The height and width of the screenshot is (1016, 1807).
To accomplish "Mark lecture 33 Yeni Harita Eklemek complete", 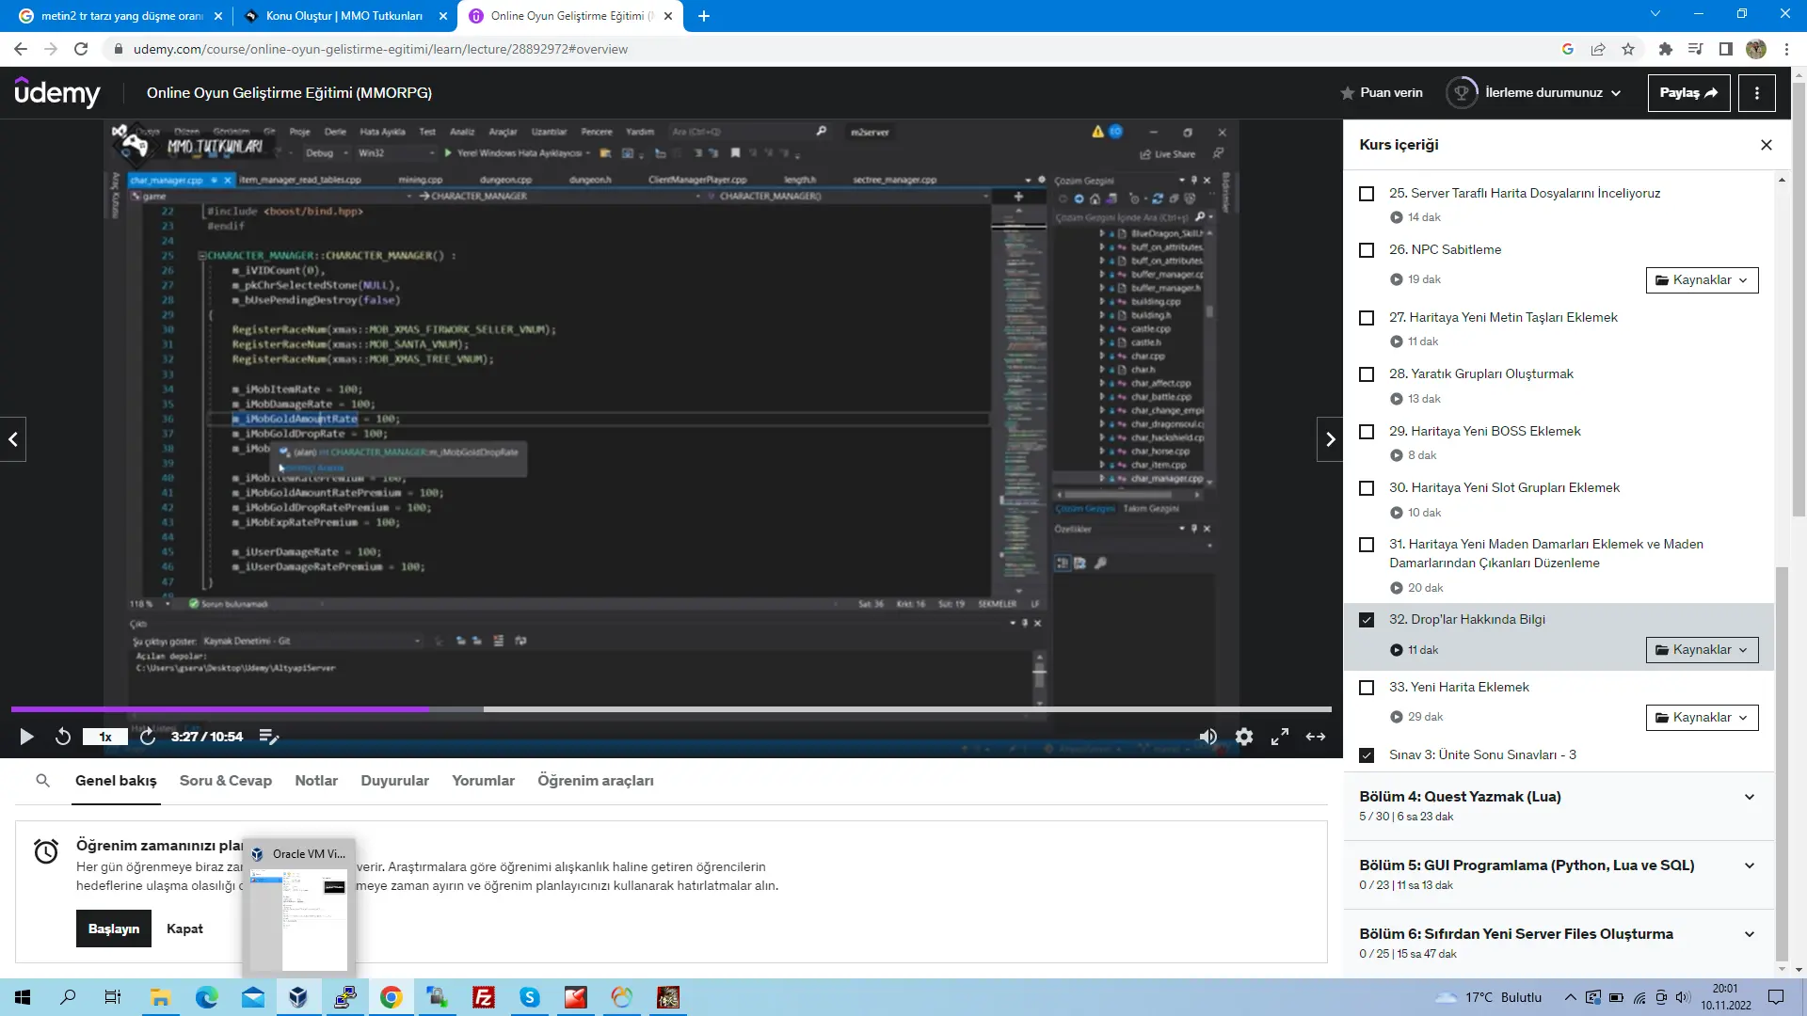I will [1367, 688].
